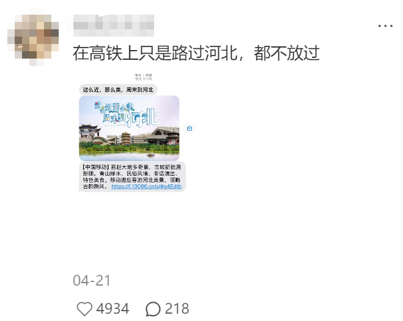Viewport: 403px width, 321px height.
Task: Click the yellow pagoda tower in the banner
Action: [x=126, y=139]
